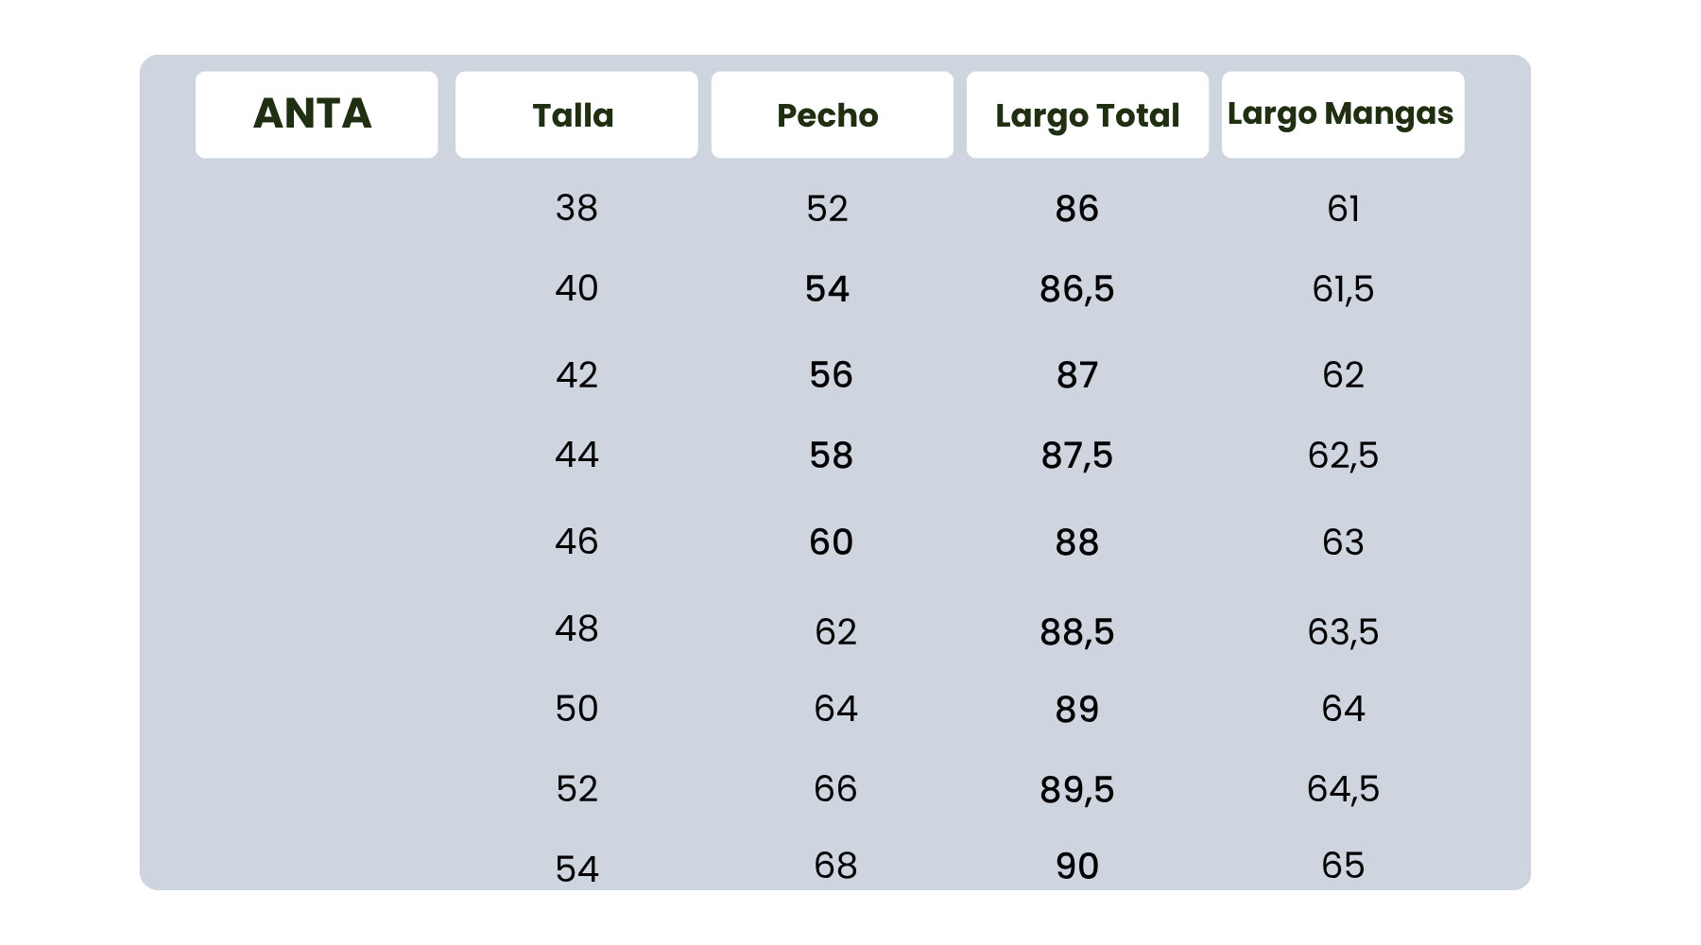1701x945 pixels.
Task: Click Largo Mangas value 64,5
Action: point(1343,789)
